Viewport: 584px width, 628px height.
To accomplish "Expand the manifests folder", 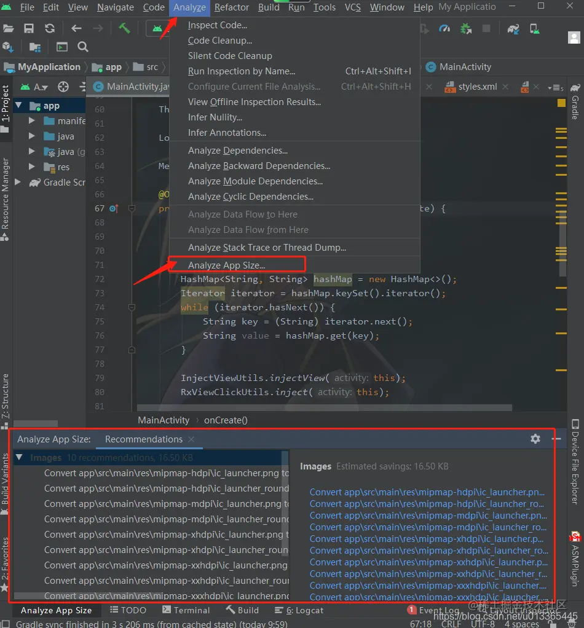I will (31, 120).
